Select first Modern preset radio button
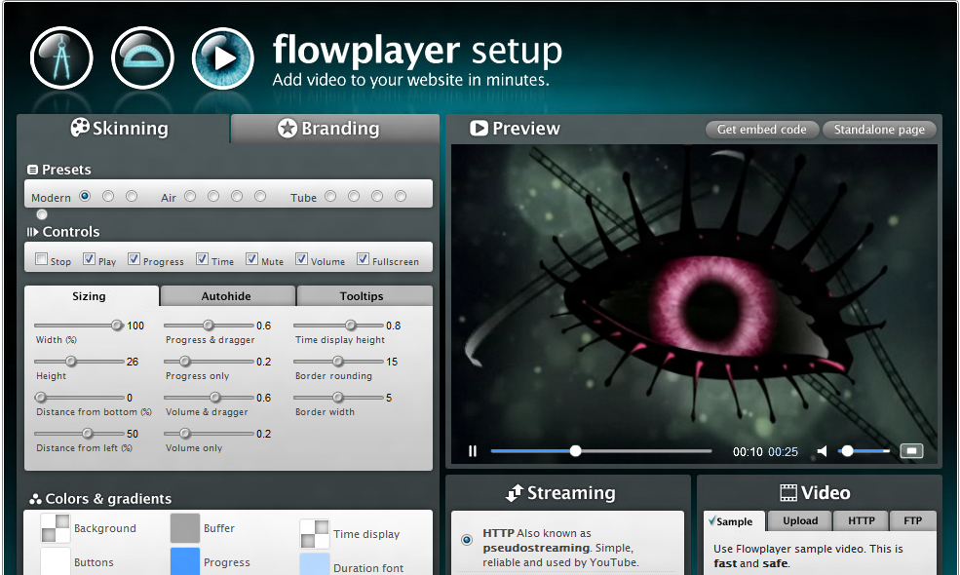Screen dimensions: 960x575 click(x=85, y=196)
